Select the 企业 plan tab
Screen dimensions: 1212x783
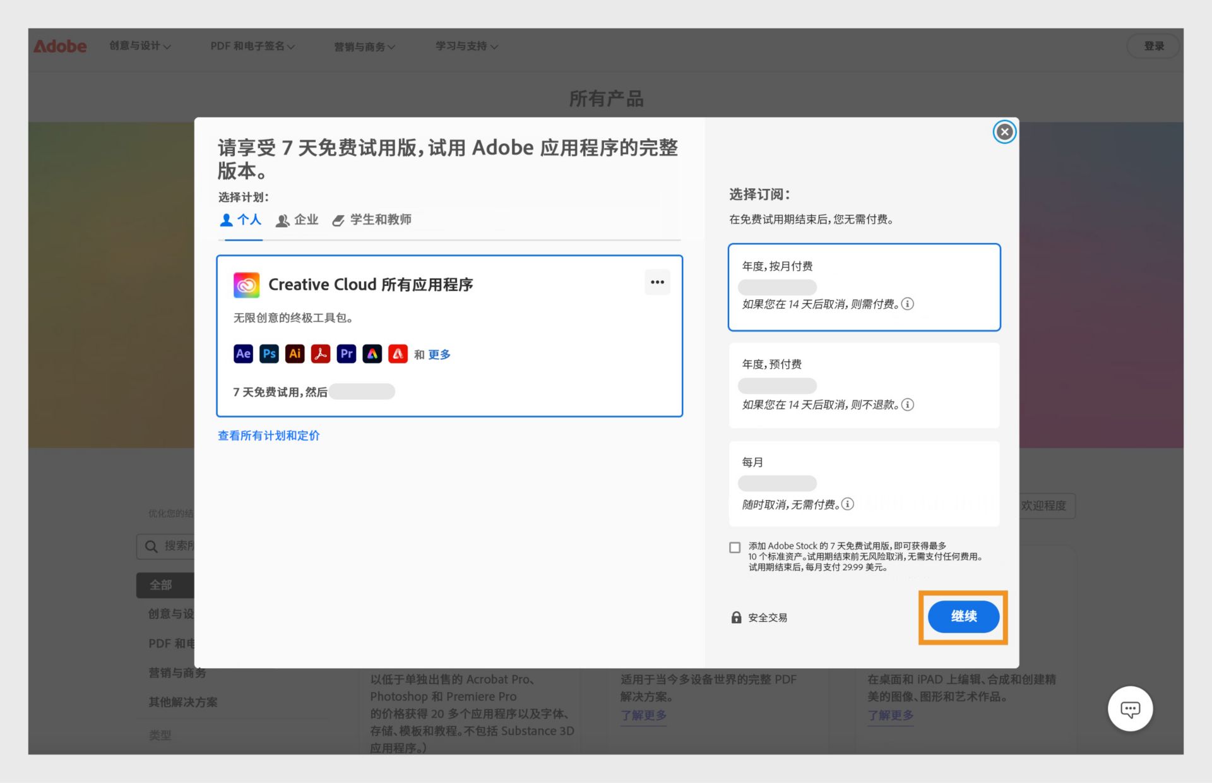[297, 220]
